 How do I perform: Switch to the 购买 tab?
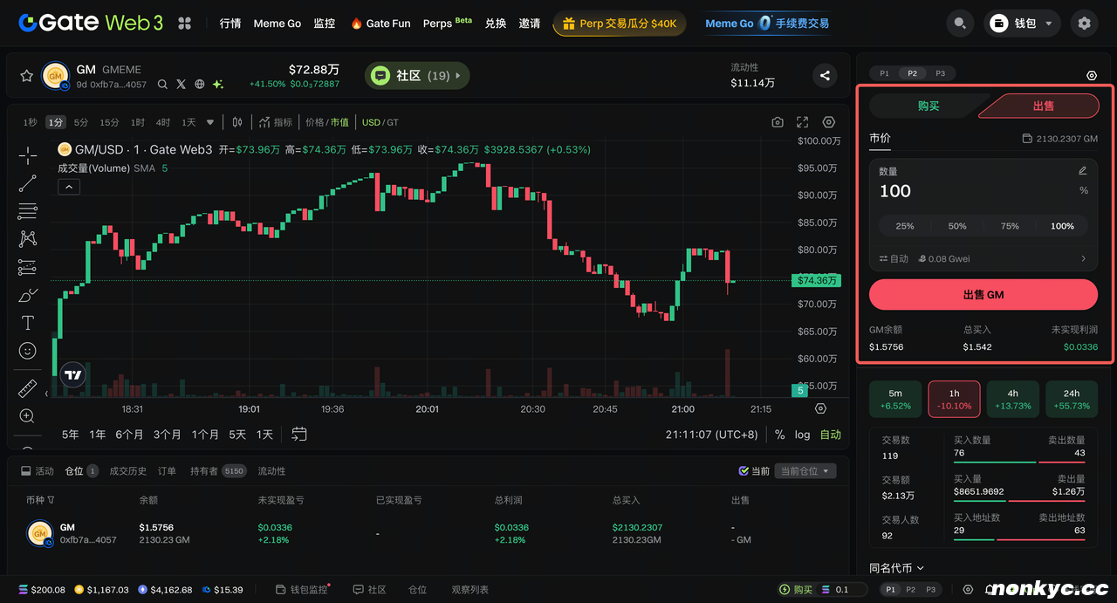coord(929,106)
